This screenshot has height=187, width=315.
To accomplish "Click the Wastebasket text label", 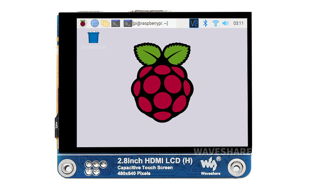I will point(94,47).
